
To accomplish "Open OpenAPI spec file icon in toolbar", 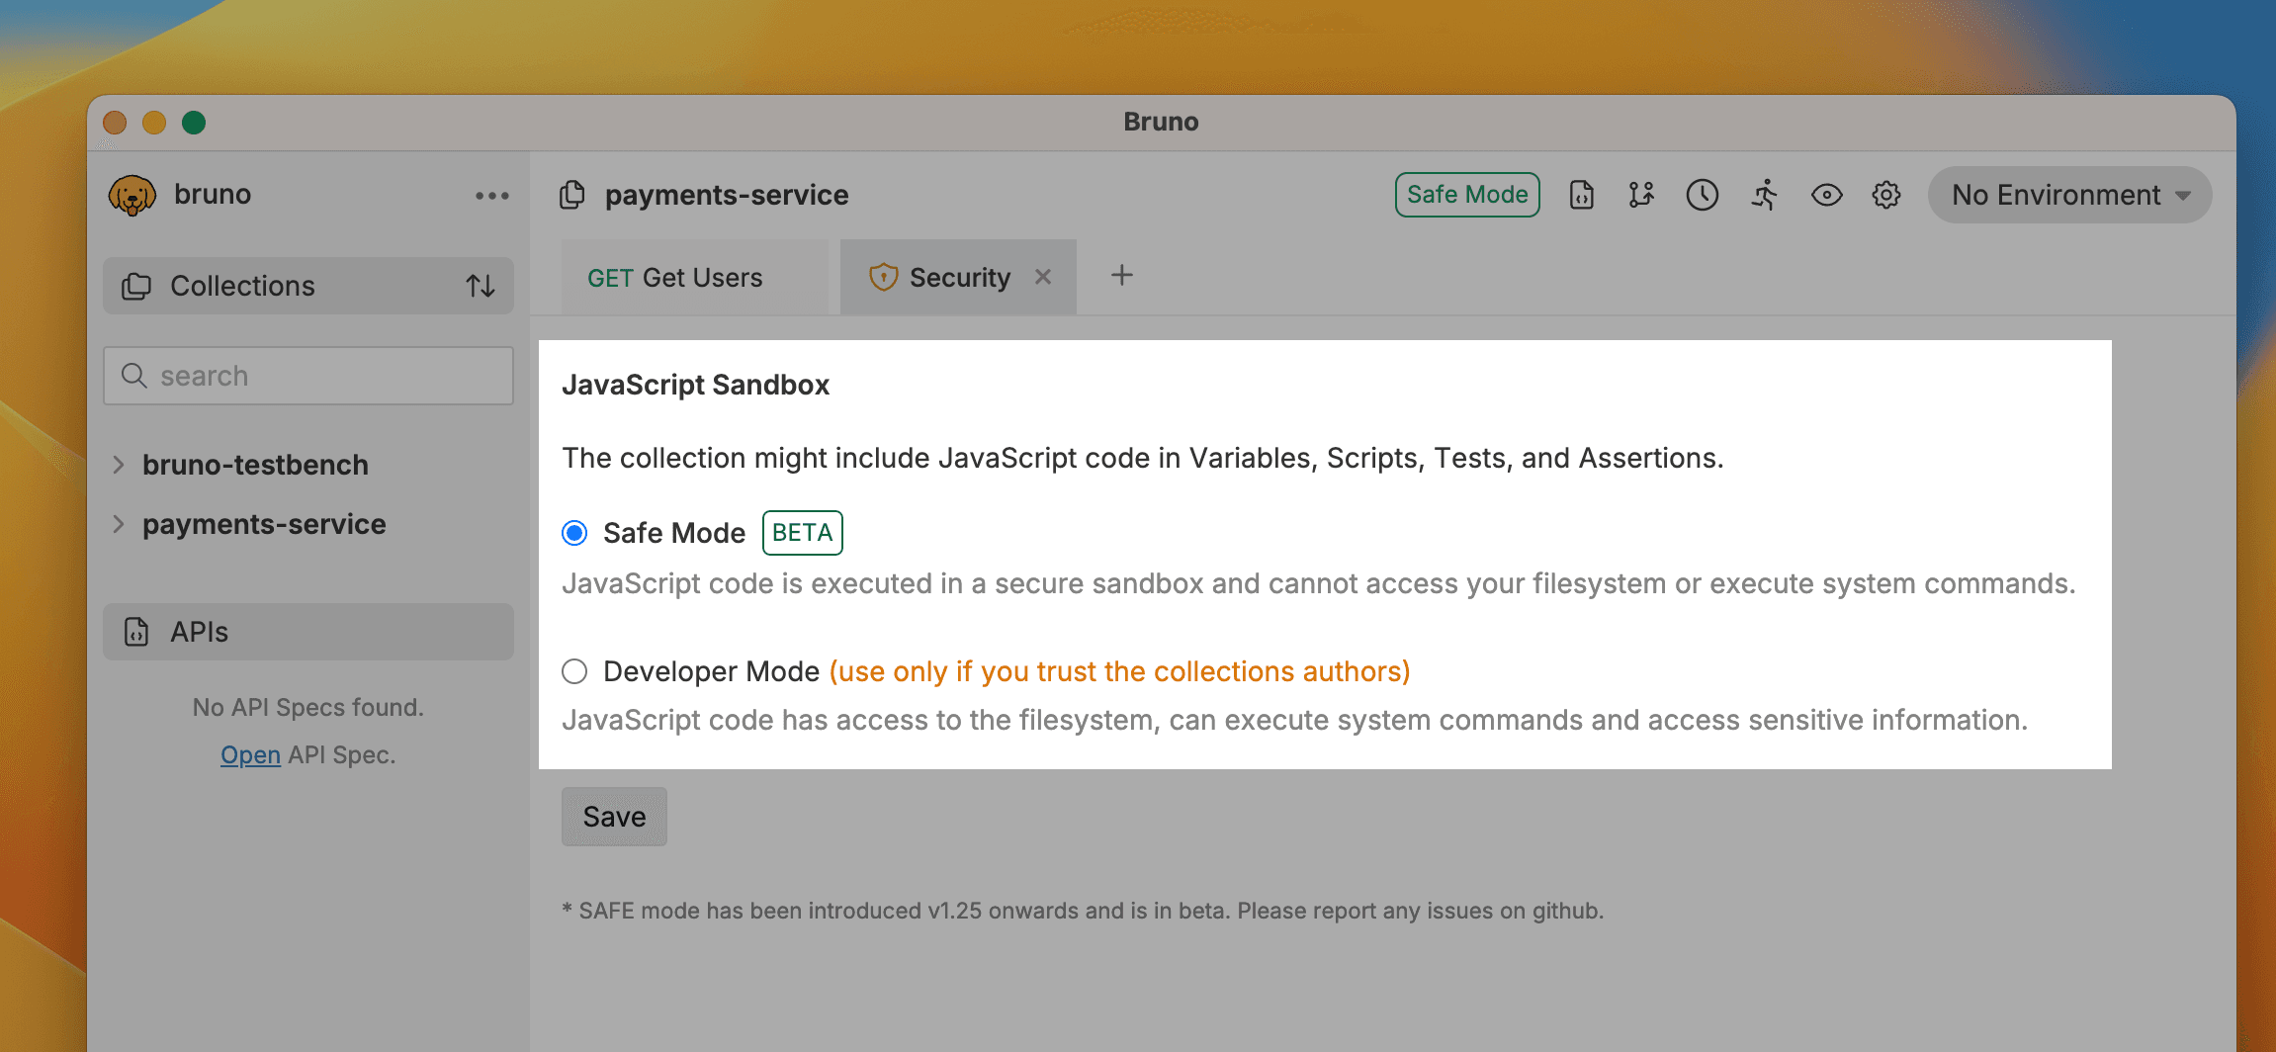I will click(1582, 195).
